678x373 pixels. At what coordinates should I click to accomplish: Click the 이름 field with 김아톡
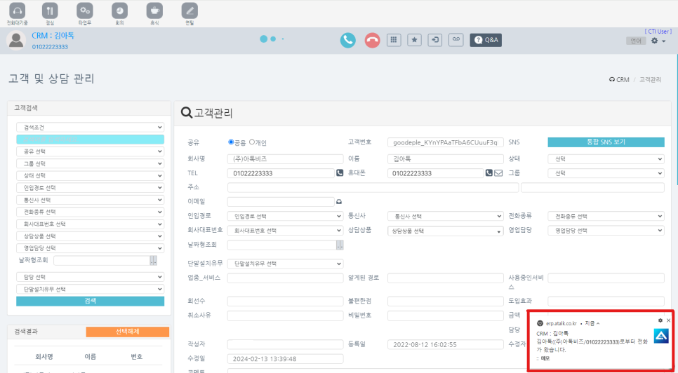click(x=446, y=159)
